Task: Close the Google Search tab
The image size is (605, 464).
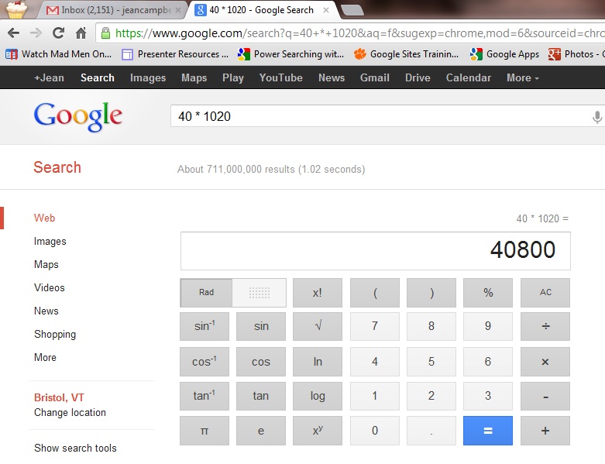Action: (x=326, y=10)
